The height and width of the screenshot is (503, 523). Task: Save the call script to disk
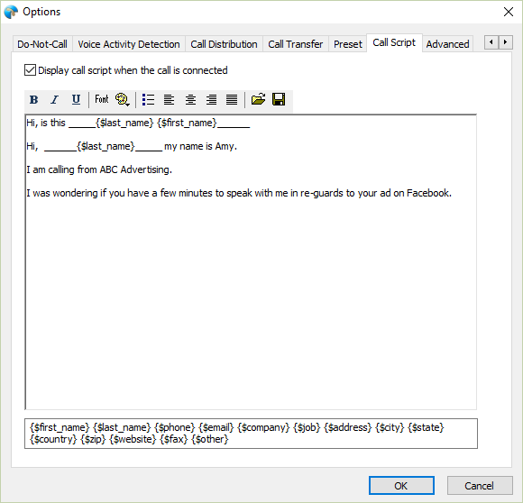click(279, 99)
